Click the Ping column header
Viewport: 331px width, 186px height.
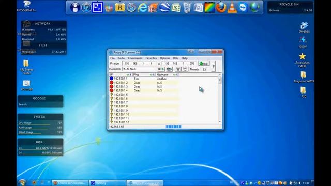144,74
